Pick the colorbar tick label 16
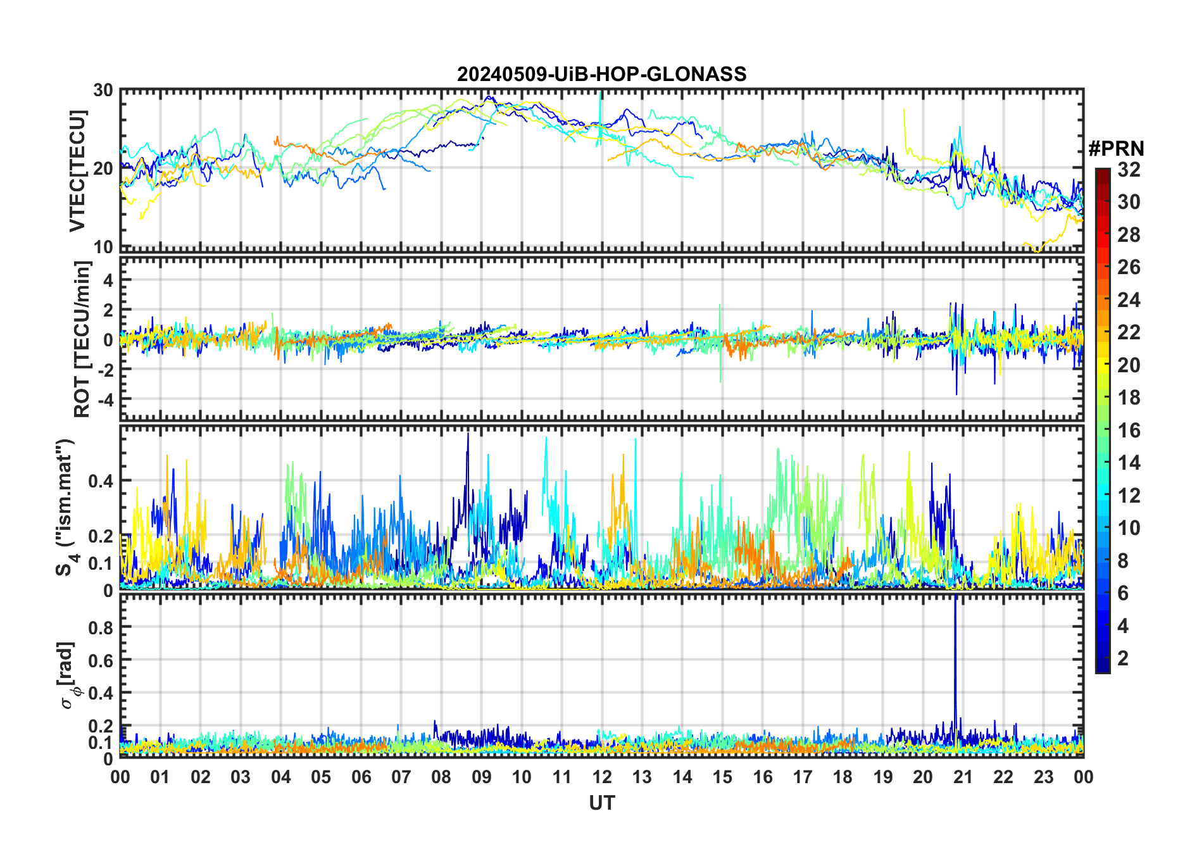The width and height of the screenshot is (1204, 842). [x=1129, y=430]
